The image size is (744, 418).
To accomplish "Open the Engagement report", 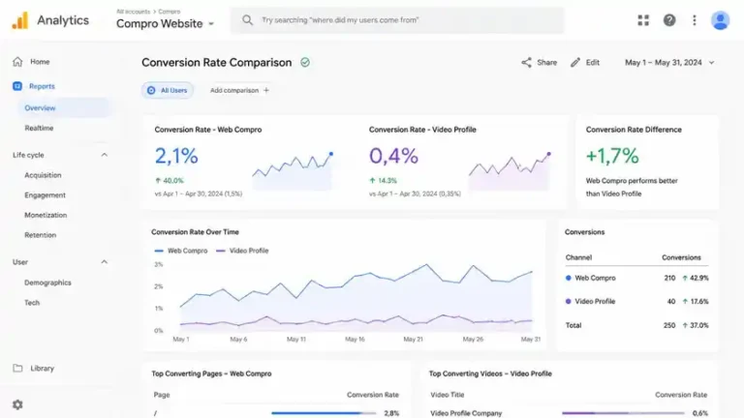I will [46, 194].
